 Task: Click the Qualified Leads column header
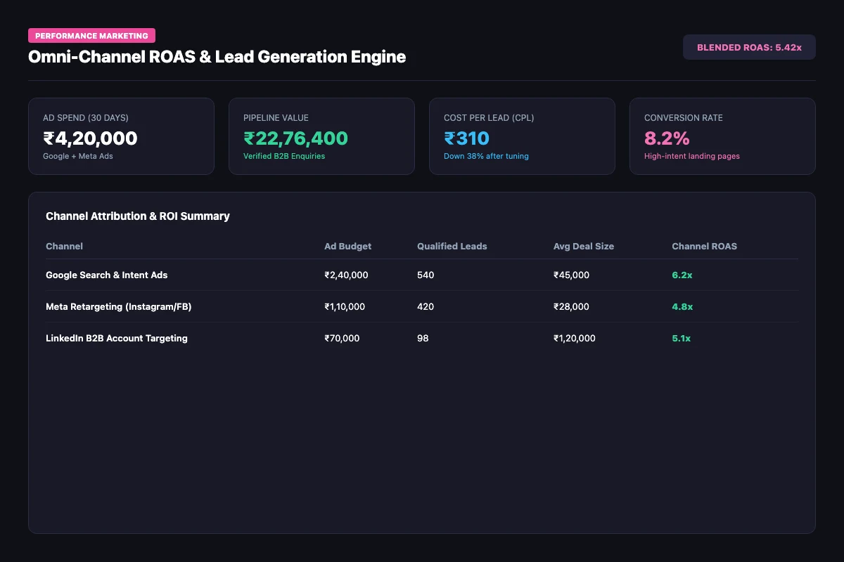tap(452, 247)
